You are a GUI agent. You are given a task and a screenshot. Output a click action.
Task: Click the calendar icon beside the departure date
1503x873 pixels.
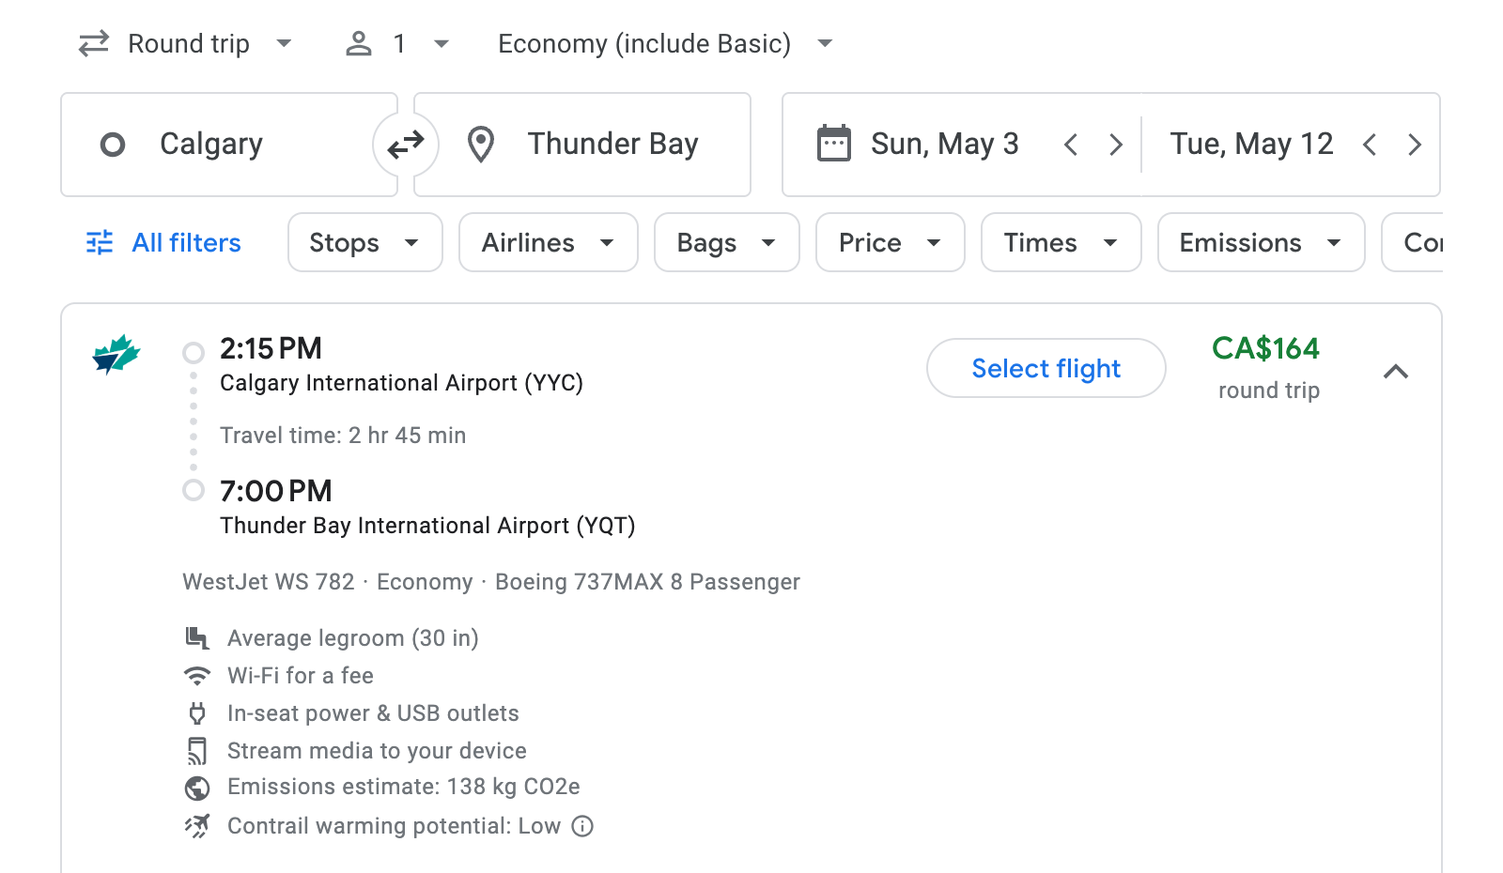click(x=834, y=143)
